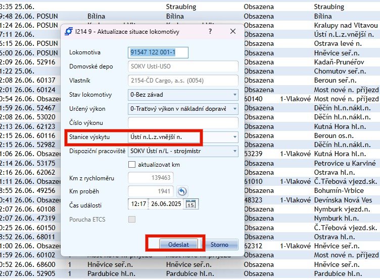Expand the Stav lokomotivy dropdown

[234, 95]
